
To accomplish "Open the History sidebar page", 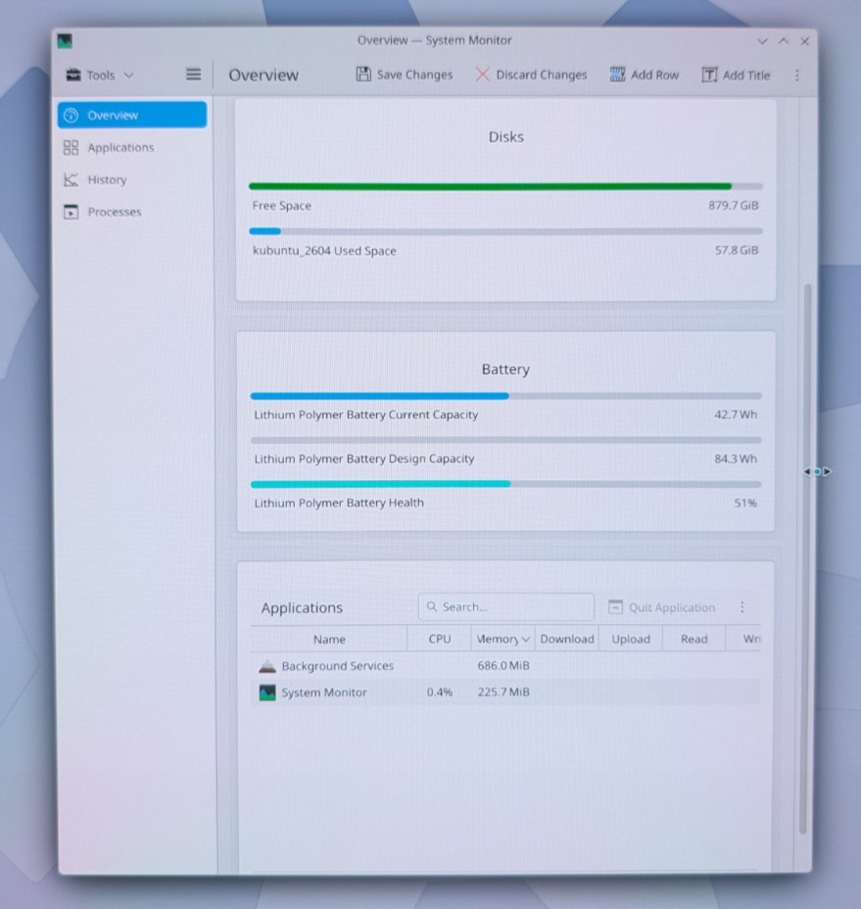I will [x=132, y=179].
